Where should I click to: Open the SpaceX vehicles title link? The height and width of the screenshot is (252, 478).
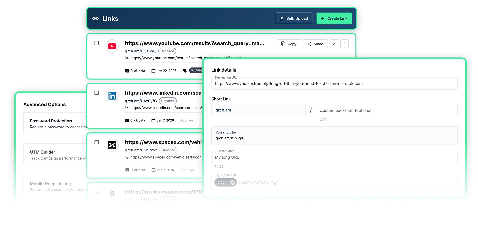point(164,142)
